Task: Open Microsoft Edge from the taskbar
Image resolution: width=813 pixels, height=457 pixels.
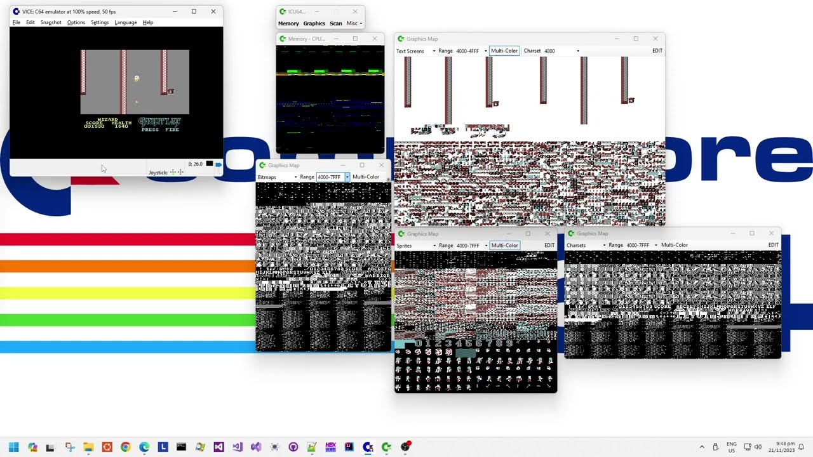Action: (x=144, y=447)
